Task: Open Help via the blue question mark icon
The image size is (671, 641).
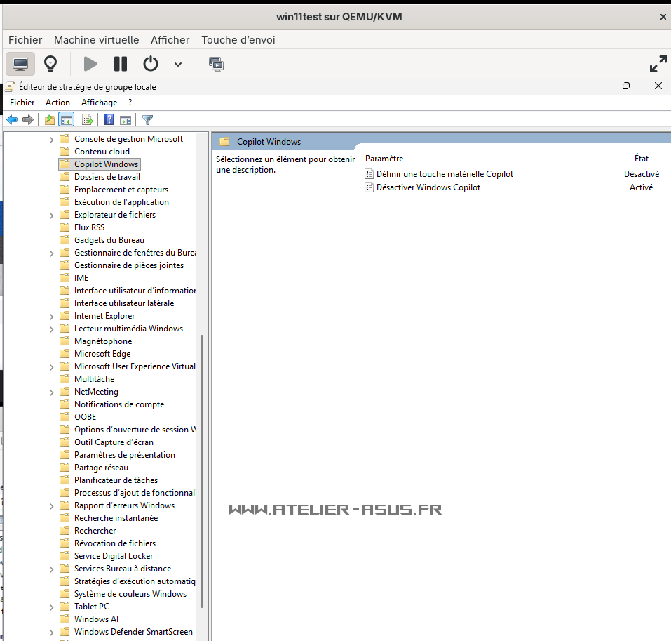Action: [x=109, y=120]
